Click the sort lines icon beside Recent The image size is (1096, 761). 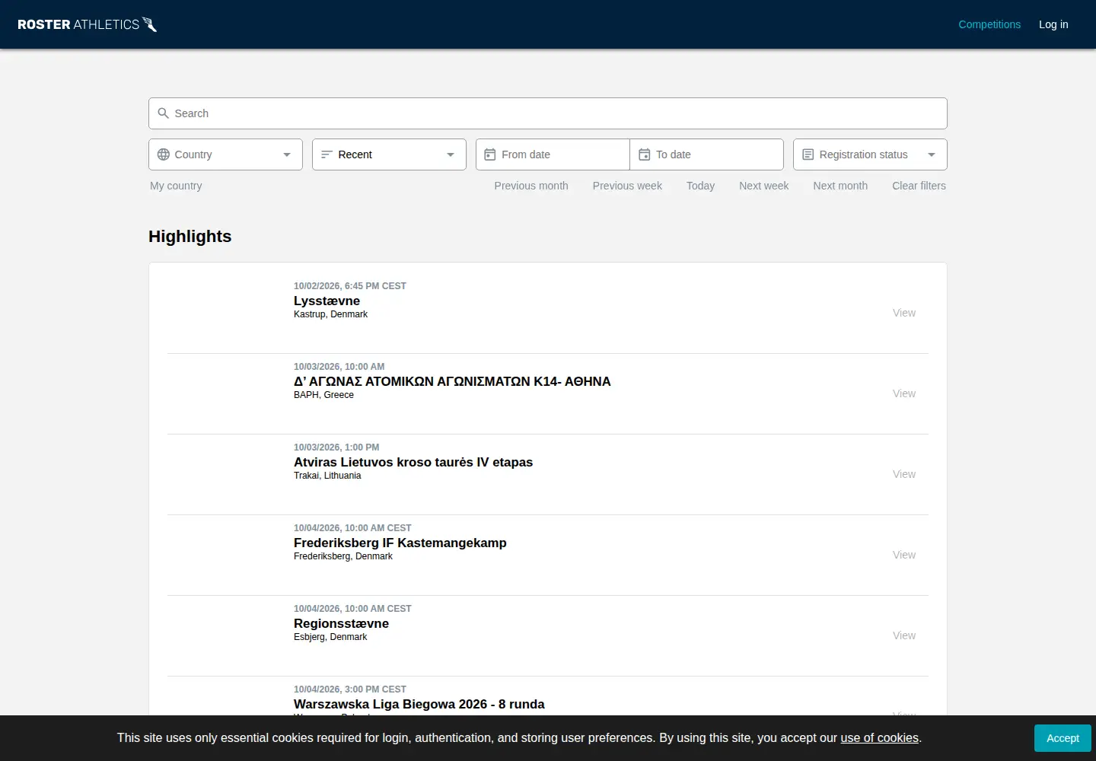click(327, 154)
